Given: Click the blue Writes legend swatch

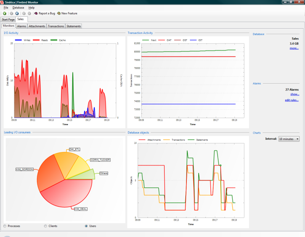Looking at the screenshot, I should coord(18,40).
